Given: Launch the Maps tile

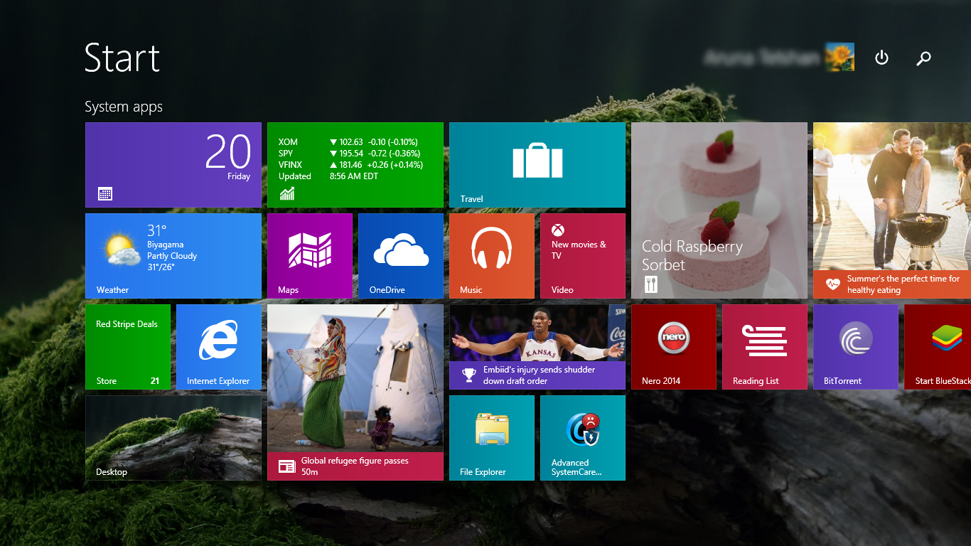Looking at the screenshot, I should (310, 256).
